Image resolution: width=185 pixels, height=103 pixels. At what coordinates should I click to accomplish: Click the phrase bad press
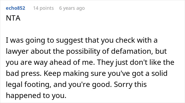[x=24, y=73]
